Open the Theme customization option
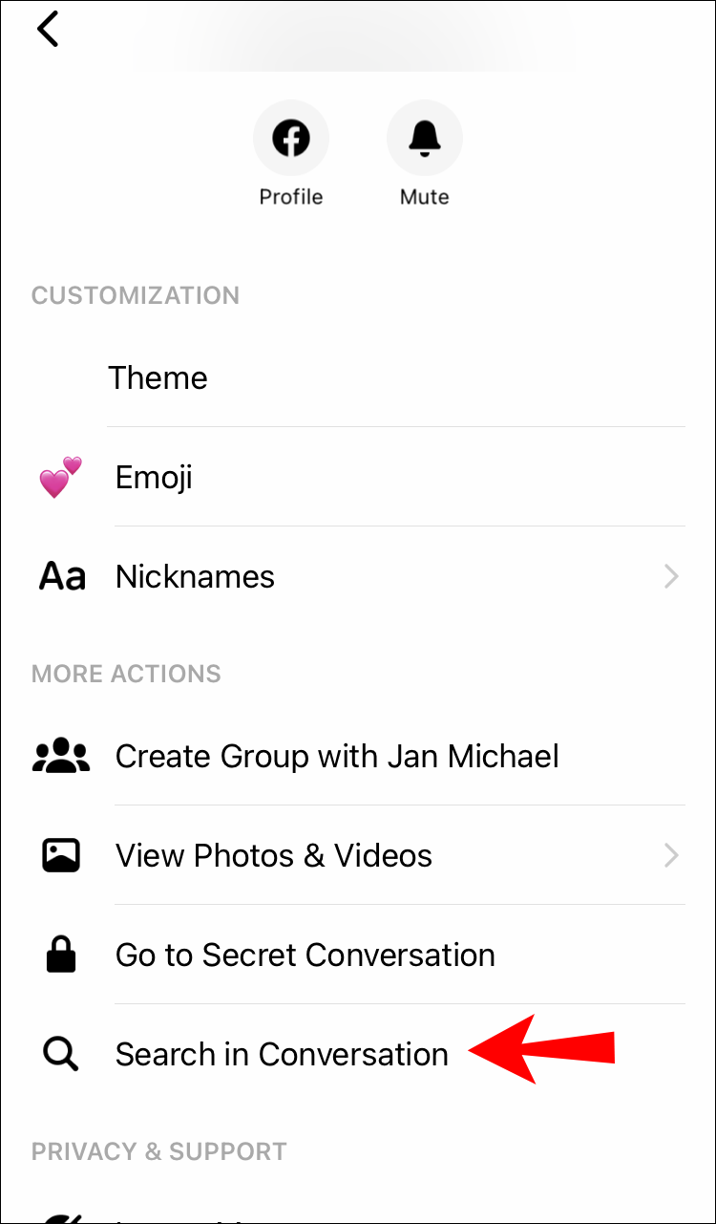 (x=158, y=377)
